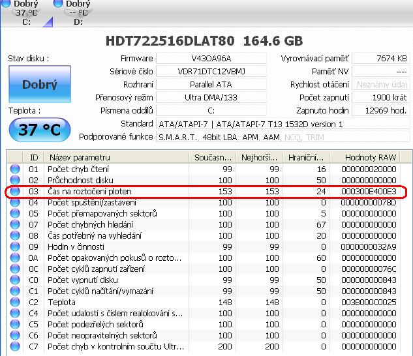This screenshot has width=413, height=356.
Task: Select row Čas potřebný na vyhledání
Action: [204, 235]
